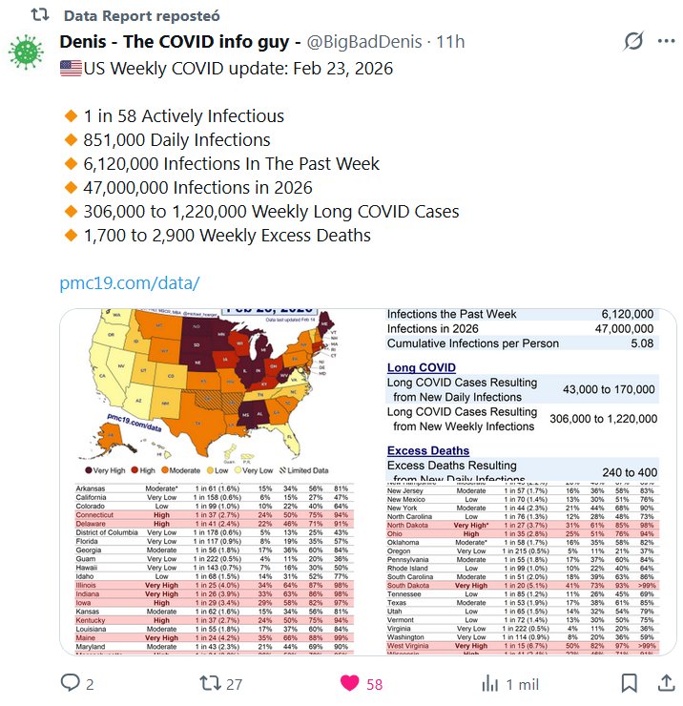Viewport: 683px width, 706px height.
Task: Open the 'Denis - The COVID info guy' profile name
Action: click(180, 42)
